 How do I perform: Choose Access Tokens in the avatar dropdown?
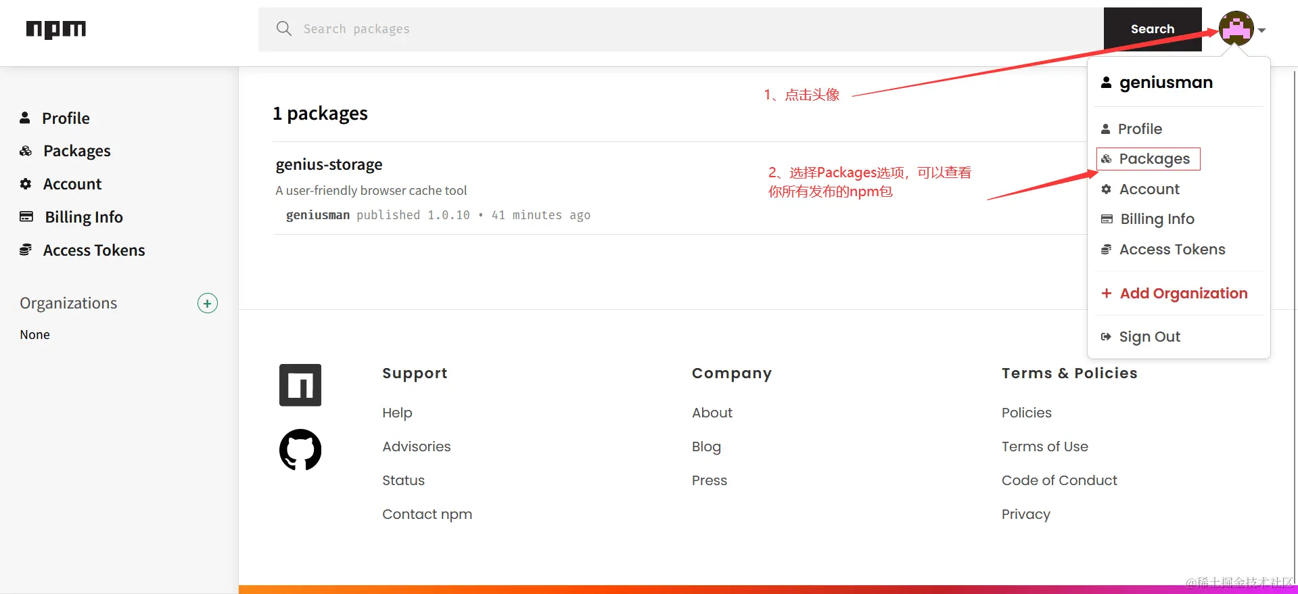1172,250
